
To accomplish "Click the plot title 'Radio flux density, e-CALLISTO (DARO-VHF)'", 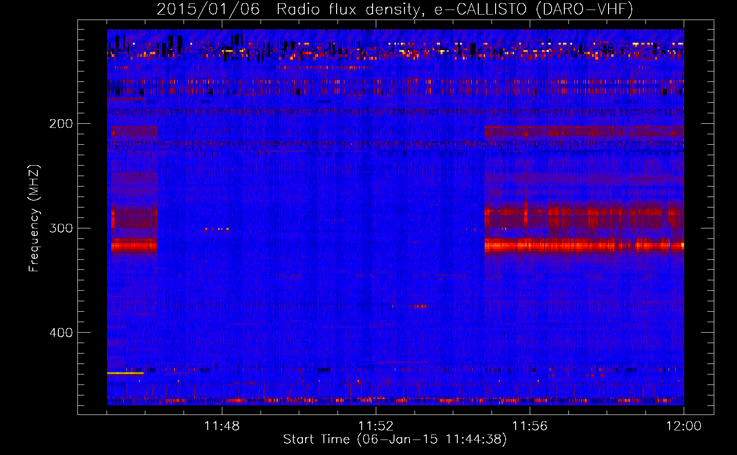I will pos(455,9).
